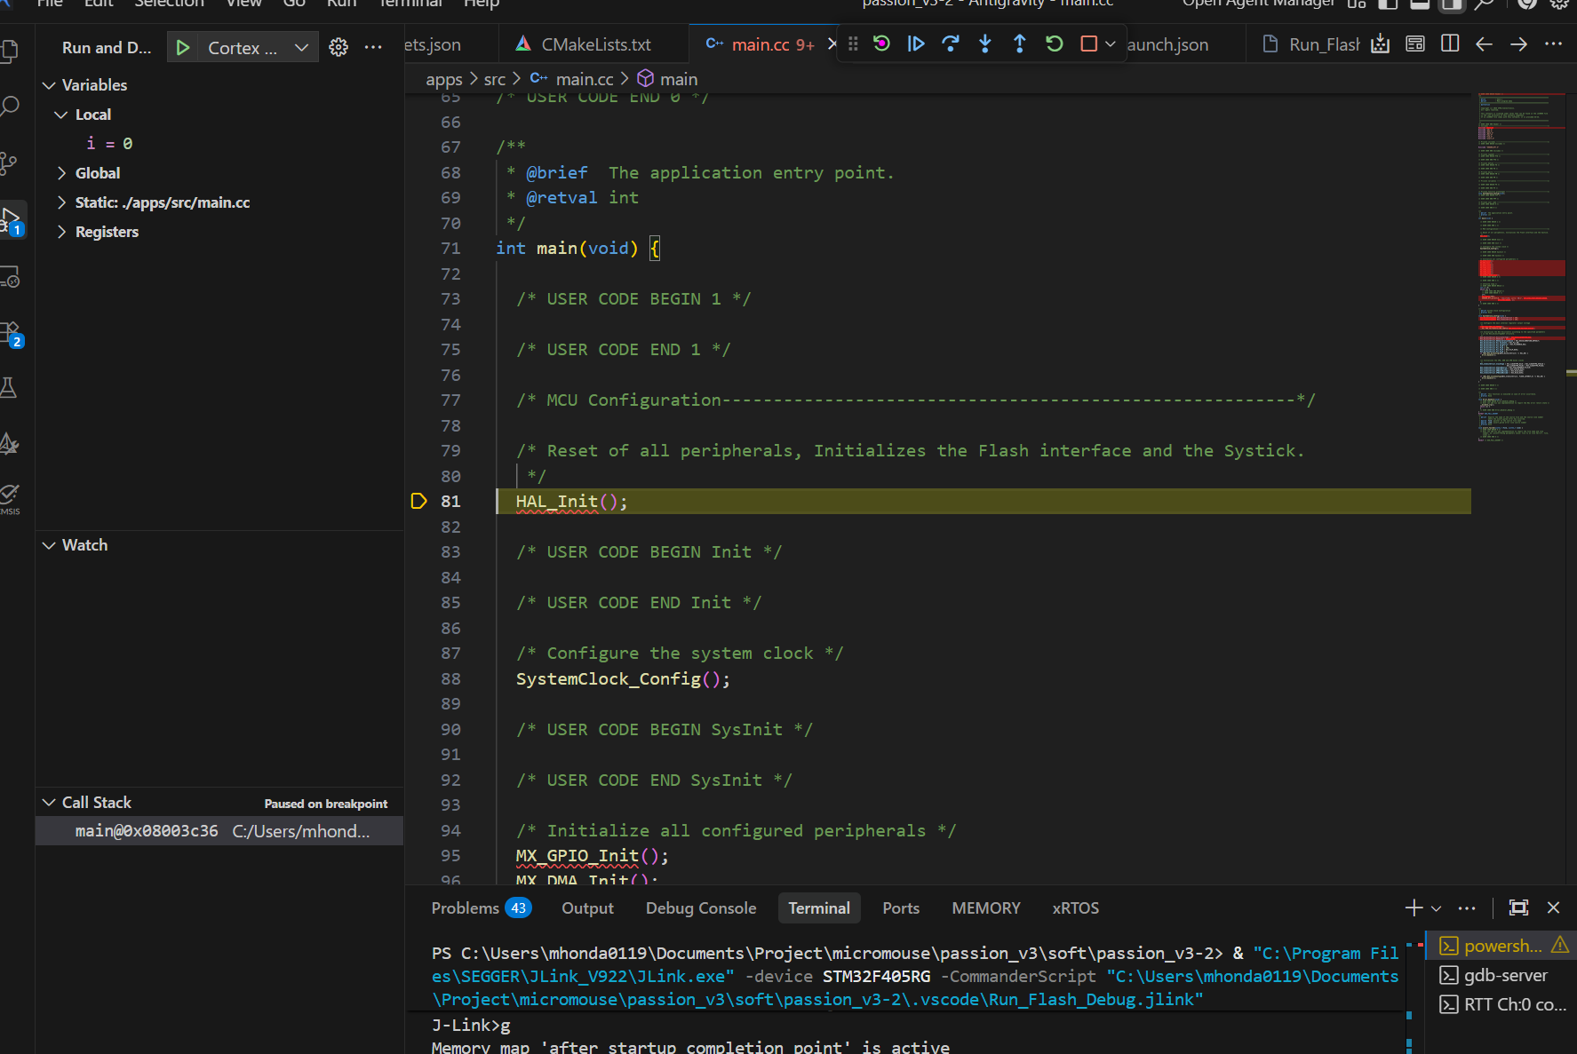Image resolution: width=1577 pixels, height=1054 pixels.
Task: Expand the Registers group
Action: click(x=61, y=232)
